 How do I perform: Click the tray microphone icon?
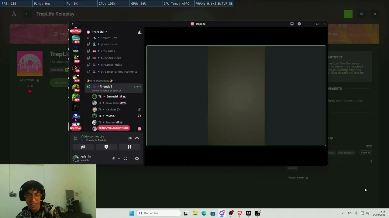356,213
